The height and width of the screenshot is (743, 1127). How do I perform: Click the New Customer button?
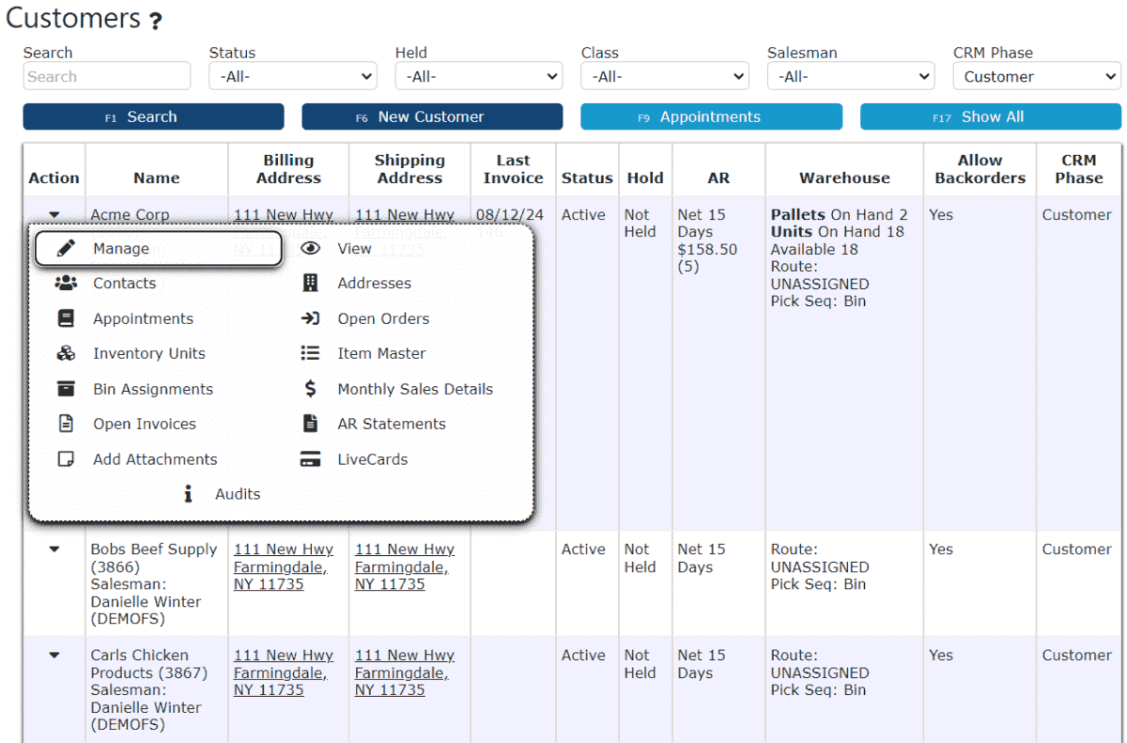(432, 116)
